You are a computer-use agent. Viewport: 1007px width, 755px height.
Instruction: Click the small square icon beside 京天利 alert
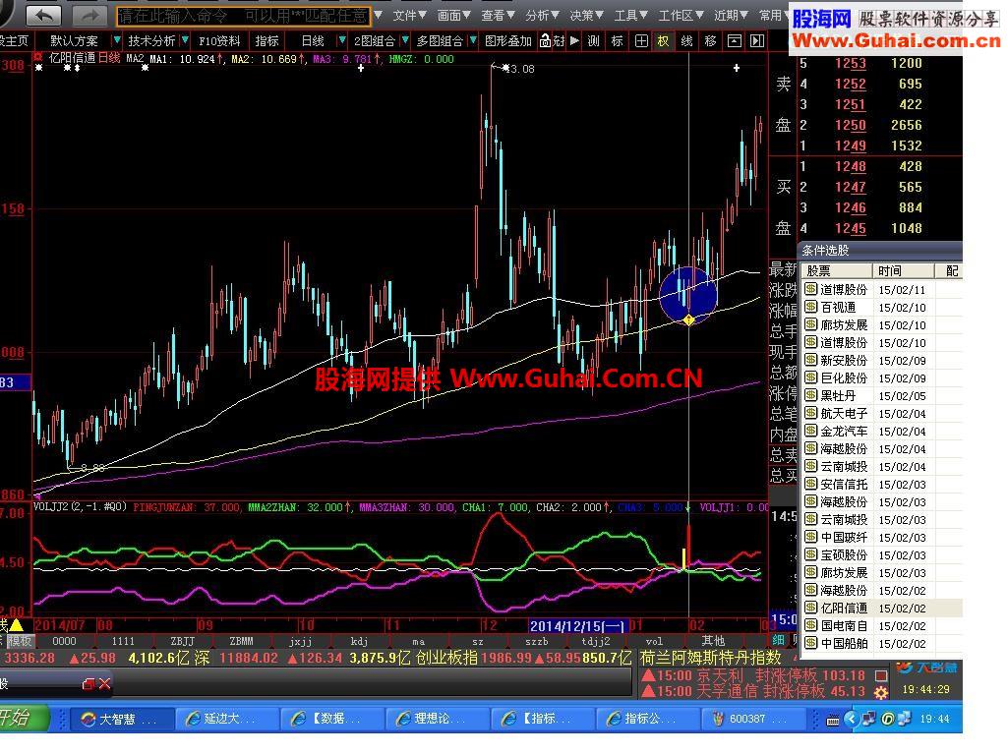(881, 675)
